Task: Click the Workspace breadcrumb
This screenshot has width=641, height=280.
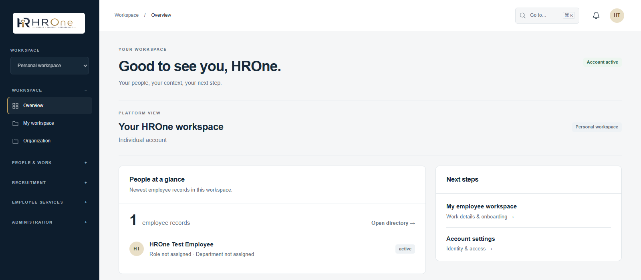Action: [127, 15]
